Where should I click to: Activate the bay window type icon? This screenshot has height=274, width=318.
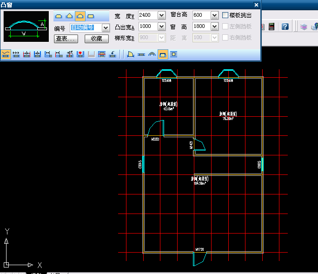pos(163,54)
